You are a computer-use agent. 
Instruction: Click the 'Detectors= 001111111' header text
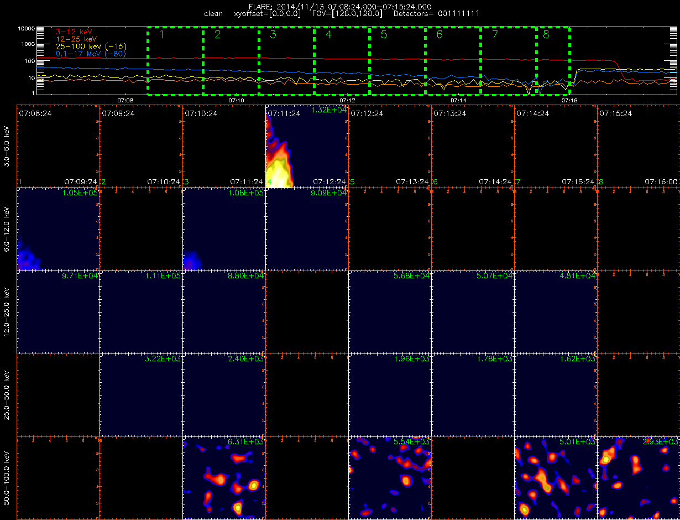[x=436, y=13]
